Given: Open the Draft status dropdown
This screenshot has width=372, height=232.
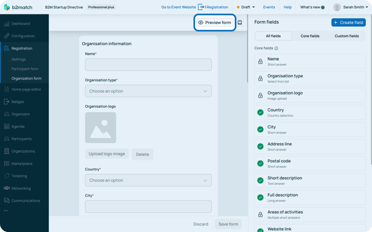Looking at the screenshot, I should (246, 7).
